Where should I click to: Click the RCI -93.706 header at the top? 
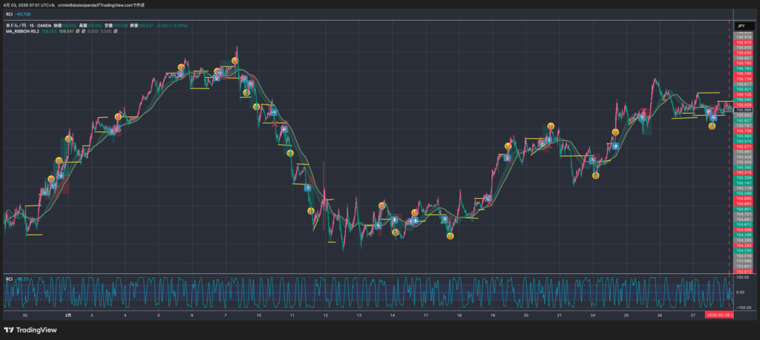tap(19, 13)
